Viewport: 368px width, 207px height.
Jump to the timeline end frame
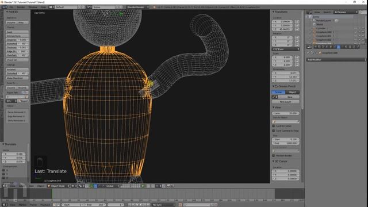pyautogui.click(x=149, y=205)
